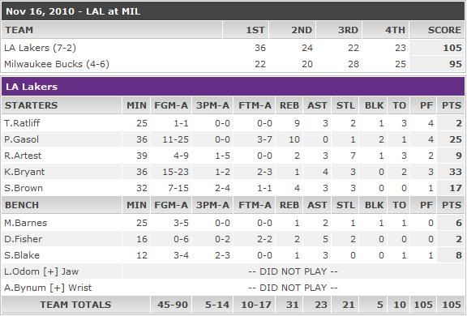Select the T.Ratliff player name
467x316 pixels.
pyautogui.click(x=22, y=123)
